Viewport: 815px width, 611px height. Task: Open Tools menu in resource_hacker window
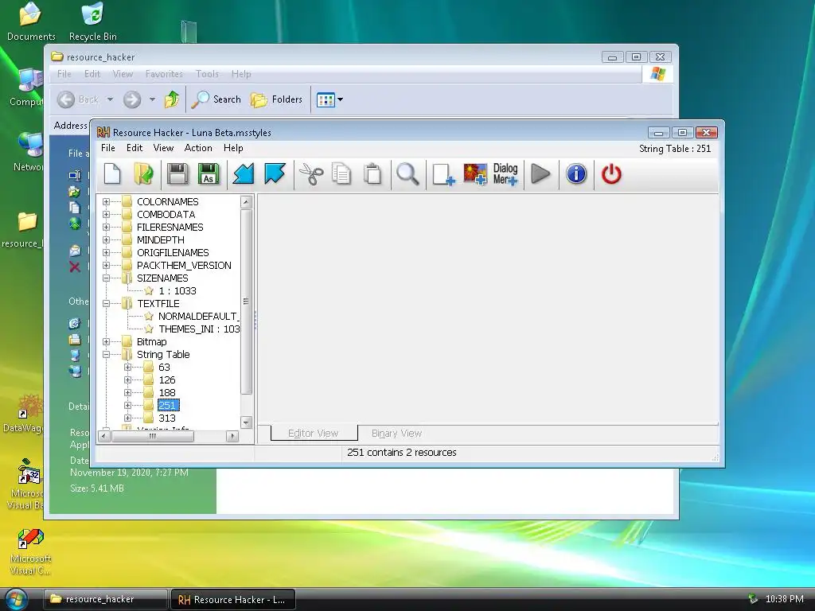coord(207,74)
